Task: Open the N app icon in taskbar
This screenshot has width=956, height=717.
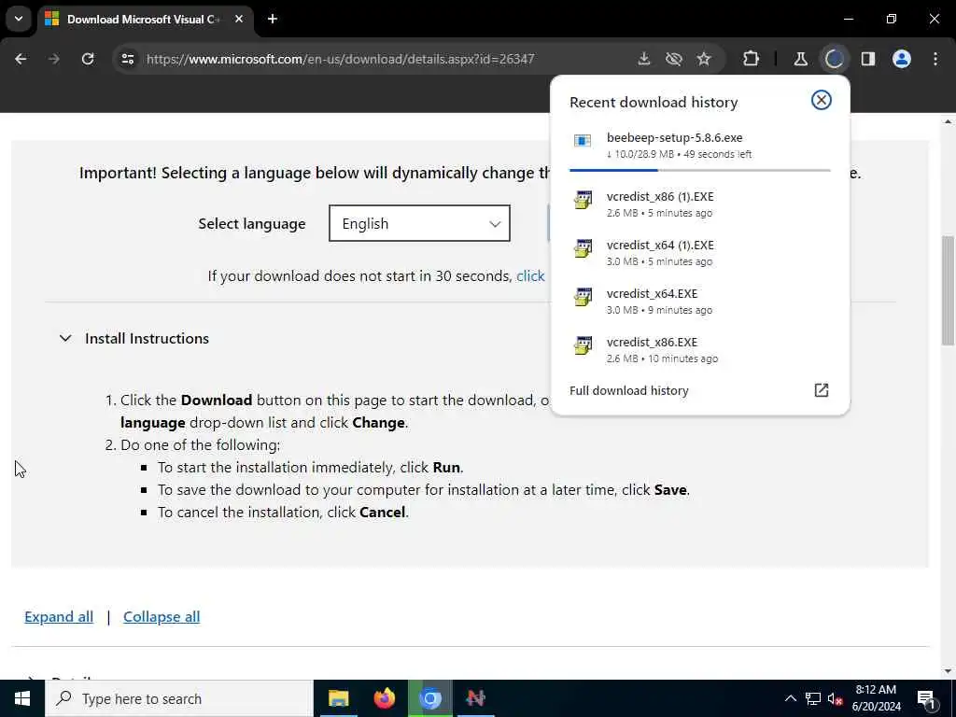Action: (x=475, y=698)
